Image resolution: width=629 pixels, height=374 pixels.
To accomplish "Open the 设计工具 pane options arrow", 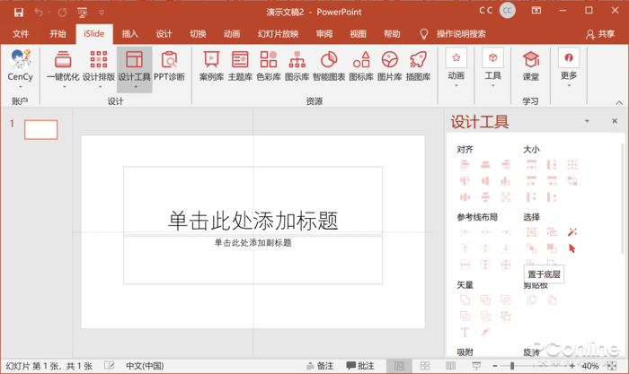I will 588,121.
